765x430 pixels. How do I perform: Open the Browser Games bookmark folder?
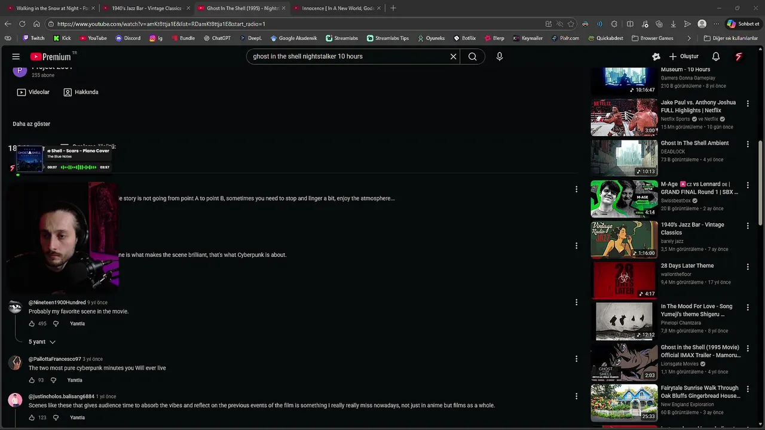coord(652,38)
